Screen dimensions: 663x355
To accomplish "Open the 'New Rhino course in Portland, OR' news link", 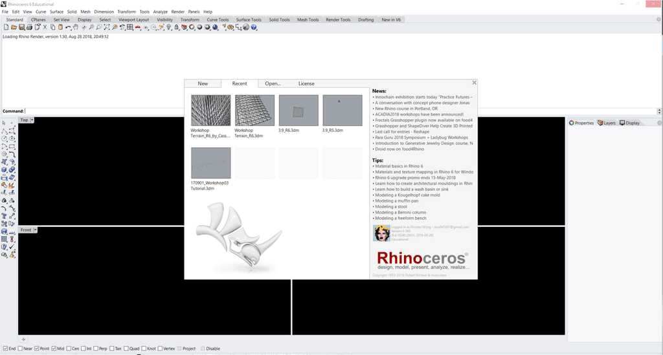I will click(x=407, y=109).
